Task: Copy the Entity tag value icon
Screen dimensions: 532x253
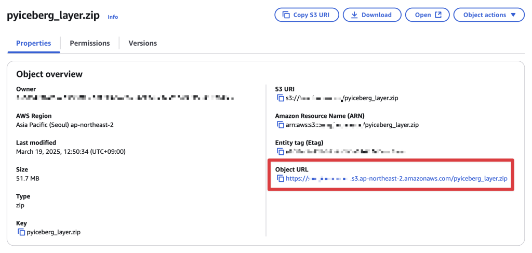Action: 280,152
